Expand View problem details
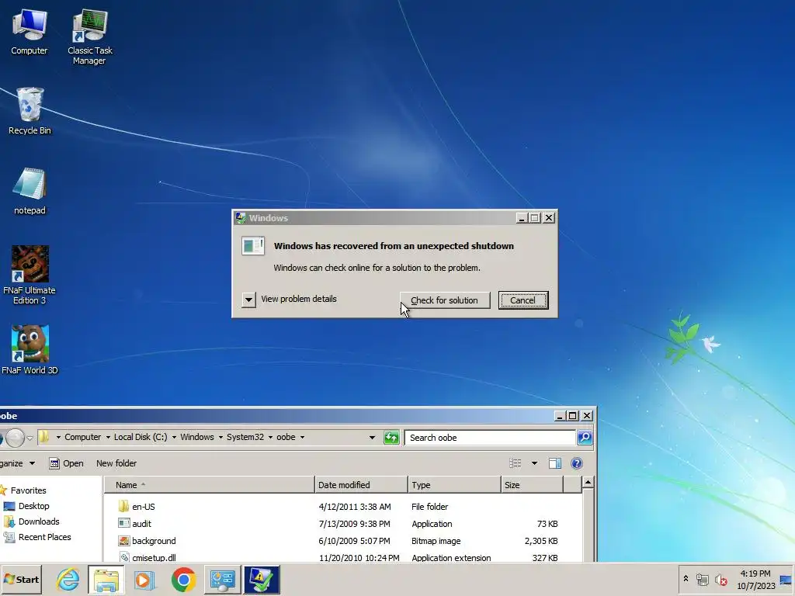The height and width of the screenshot is (596, 795). (x=248, y=300)
